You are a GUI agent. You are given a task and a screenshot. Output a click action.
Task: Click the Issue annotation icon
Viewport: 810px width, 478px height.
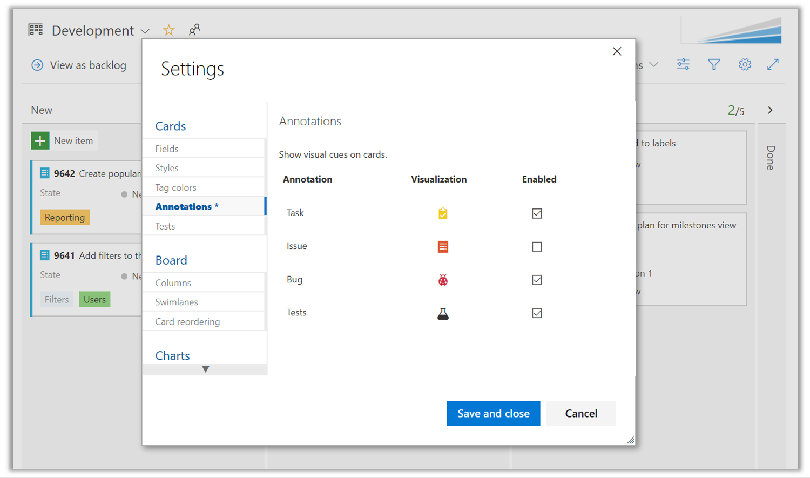pyautogui.click(x=443, y=246)
